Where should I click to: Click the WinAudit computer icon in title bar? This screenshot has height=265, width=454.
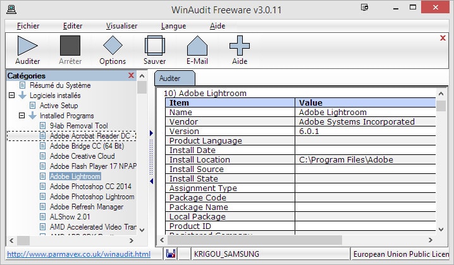[11, 9]
